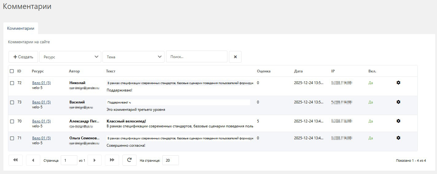Select checkbox for comment 70
This screenshot has height=174, width=437.
[12, 121]
